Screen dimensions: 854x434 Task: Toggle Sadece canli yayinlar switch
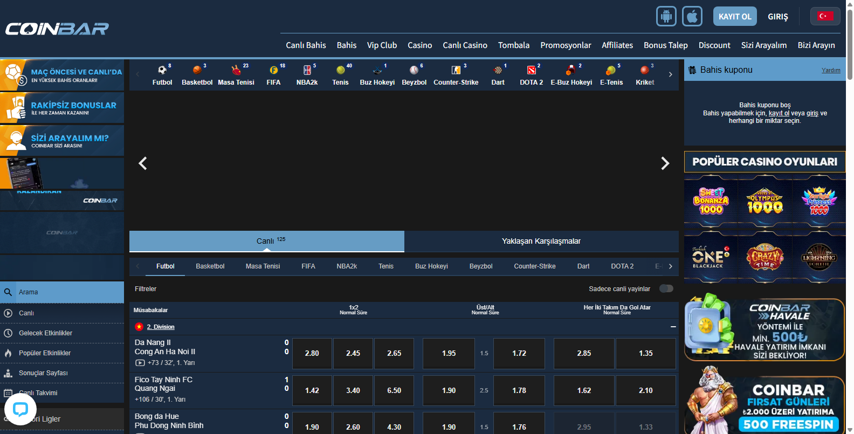(x=666, y=288)
